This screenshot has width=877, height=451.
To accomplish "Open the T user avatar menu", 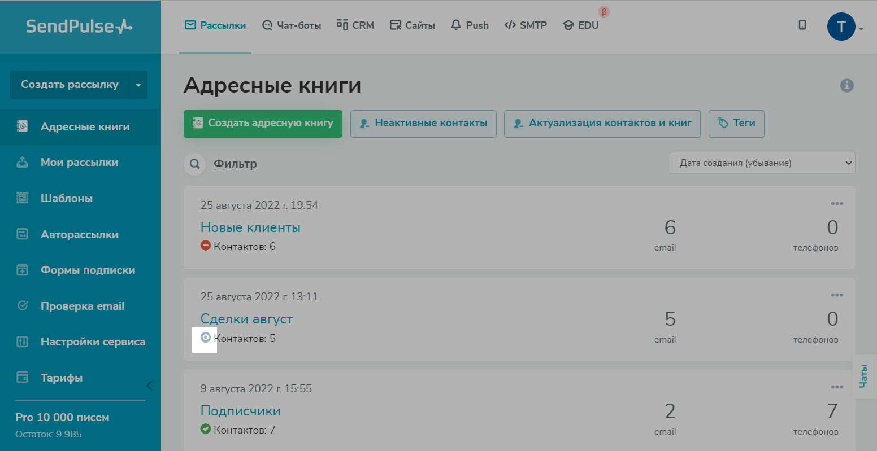I will [x=841, y=27].
